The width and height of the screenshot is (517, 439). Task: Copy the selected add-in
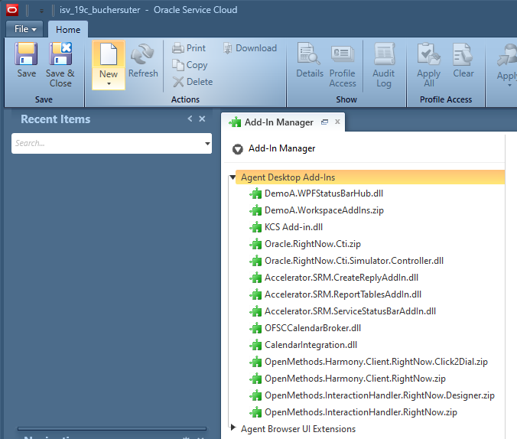tap(190, 65)
